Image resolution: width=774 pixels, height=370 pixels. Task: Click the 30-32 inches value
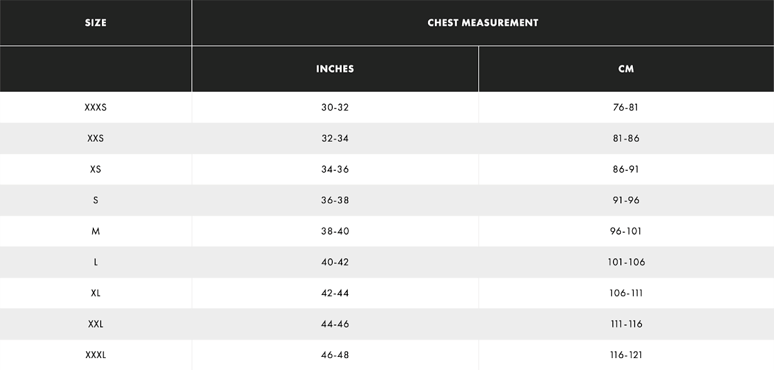tap(335, 107)
